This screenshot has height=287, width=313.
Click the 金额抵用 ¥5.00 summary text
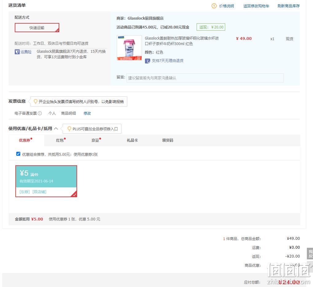coord(29,219)
